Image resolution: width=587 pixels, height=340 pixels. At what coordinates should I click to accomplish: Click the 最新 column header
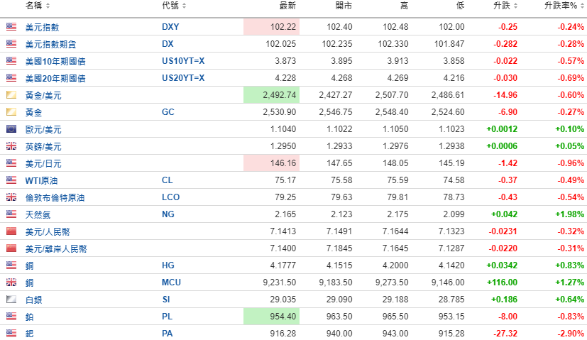point(287,6)
